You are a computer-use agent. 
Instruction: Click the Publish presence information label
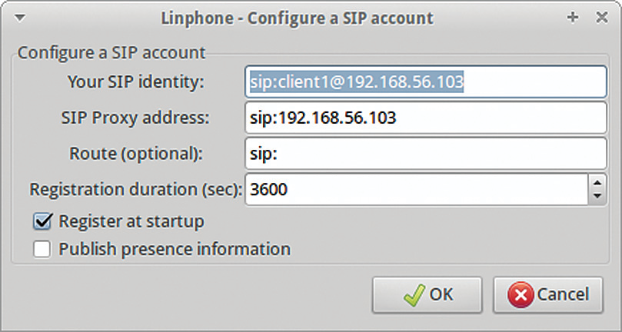coord(175,250)
